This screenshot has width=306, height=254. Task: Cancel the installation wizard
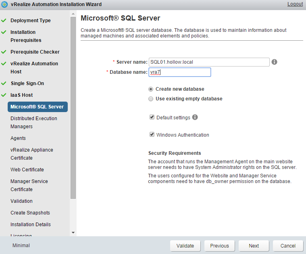(x=288, y=246)
